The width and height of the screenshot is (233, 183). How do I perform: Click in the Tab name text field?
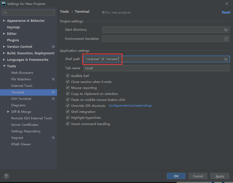pos(156,68)
